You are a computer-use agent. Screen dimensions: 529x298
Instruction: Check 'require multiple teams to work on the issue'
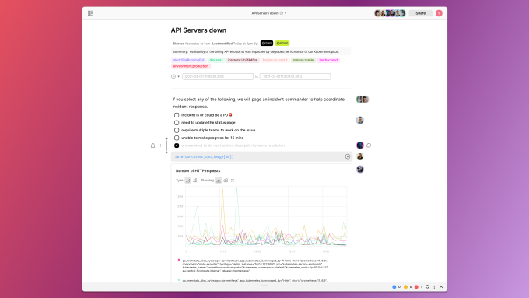click(x=177, y=130)
